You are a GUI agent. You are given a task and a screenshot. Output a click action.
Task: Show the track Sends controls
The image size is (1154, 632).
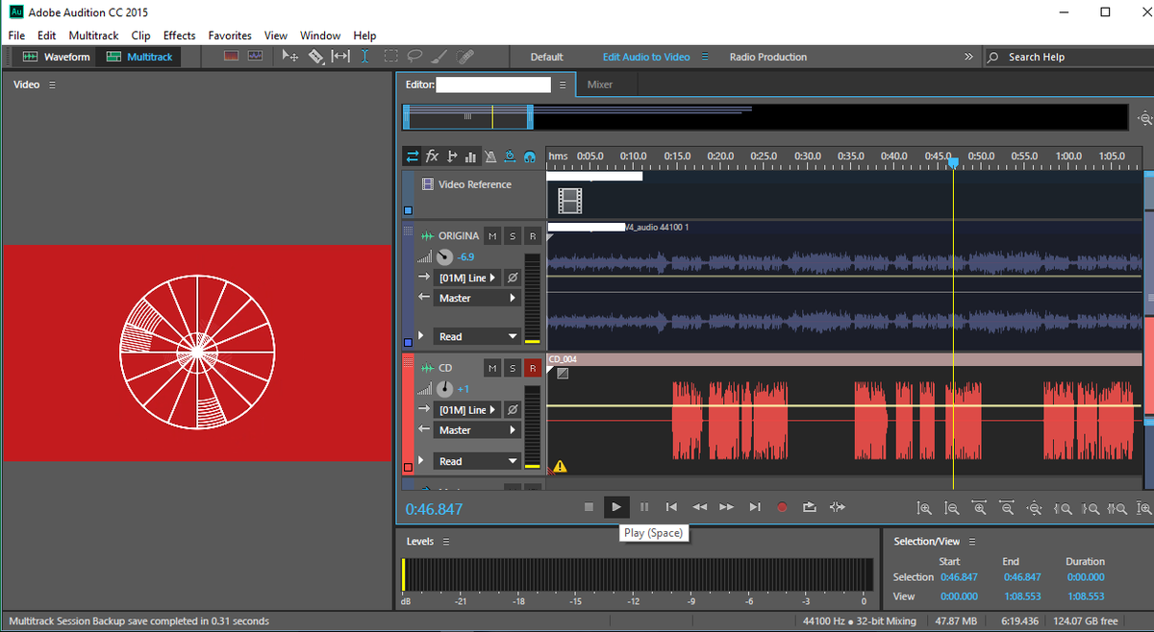(452, 156)
